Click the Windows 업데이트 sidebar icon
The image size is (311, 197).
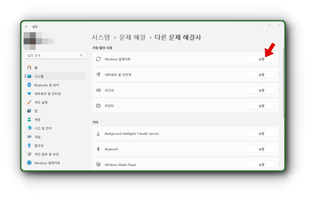pos(29,163)
